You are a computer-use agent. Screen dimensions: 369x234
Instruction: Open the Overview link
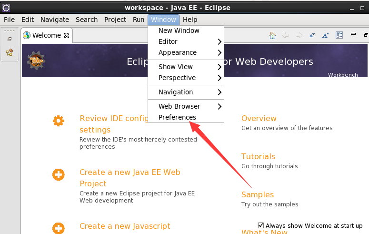tap(259, 118)
